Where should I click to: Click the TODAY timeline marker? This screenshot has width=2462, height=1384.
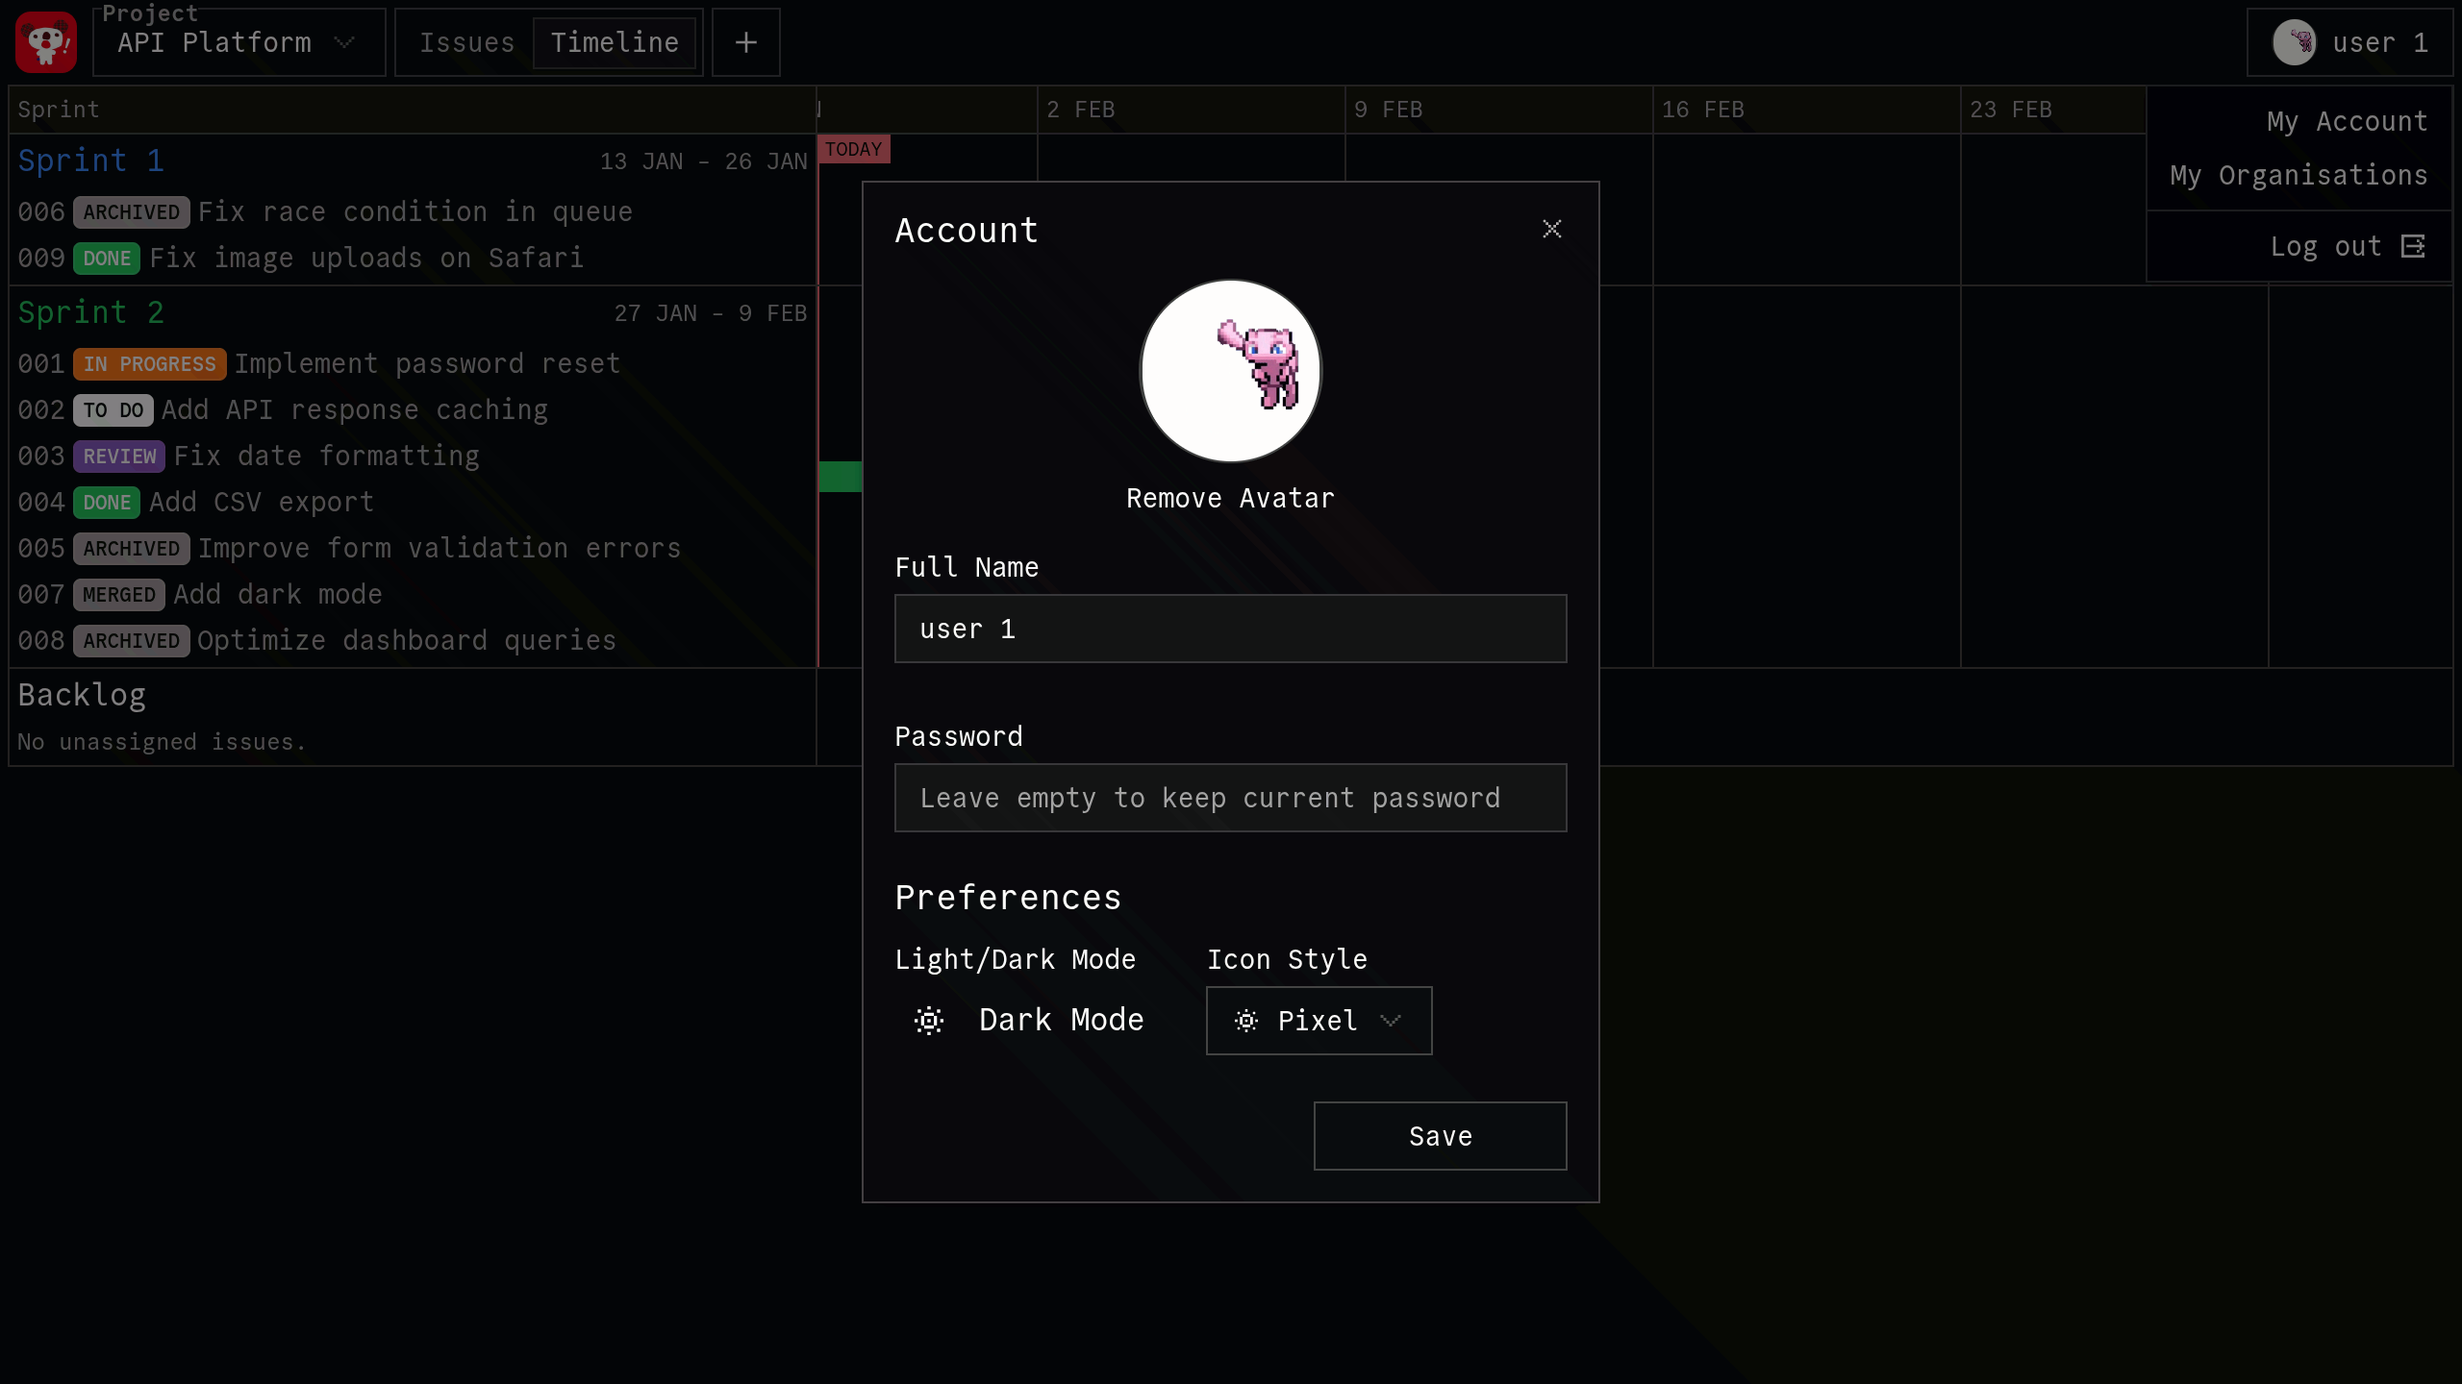[x=853, y=149]
